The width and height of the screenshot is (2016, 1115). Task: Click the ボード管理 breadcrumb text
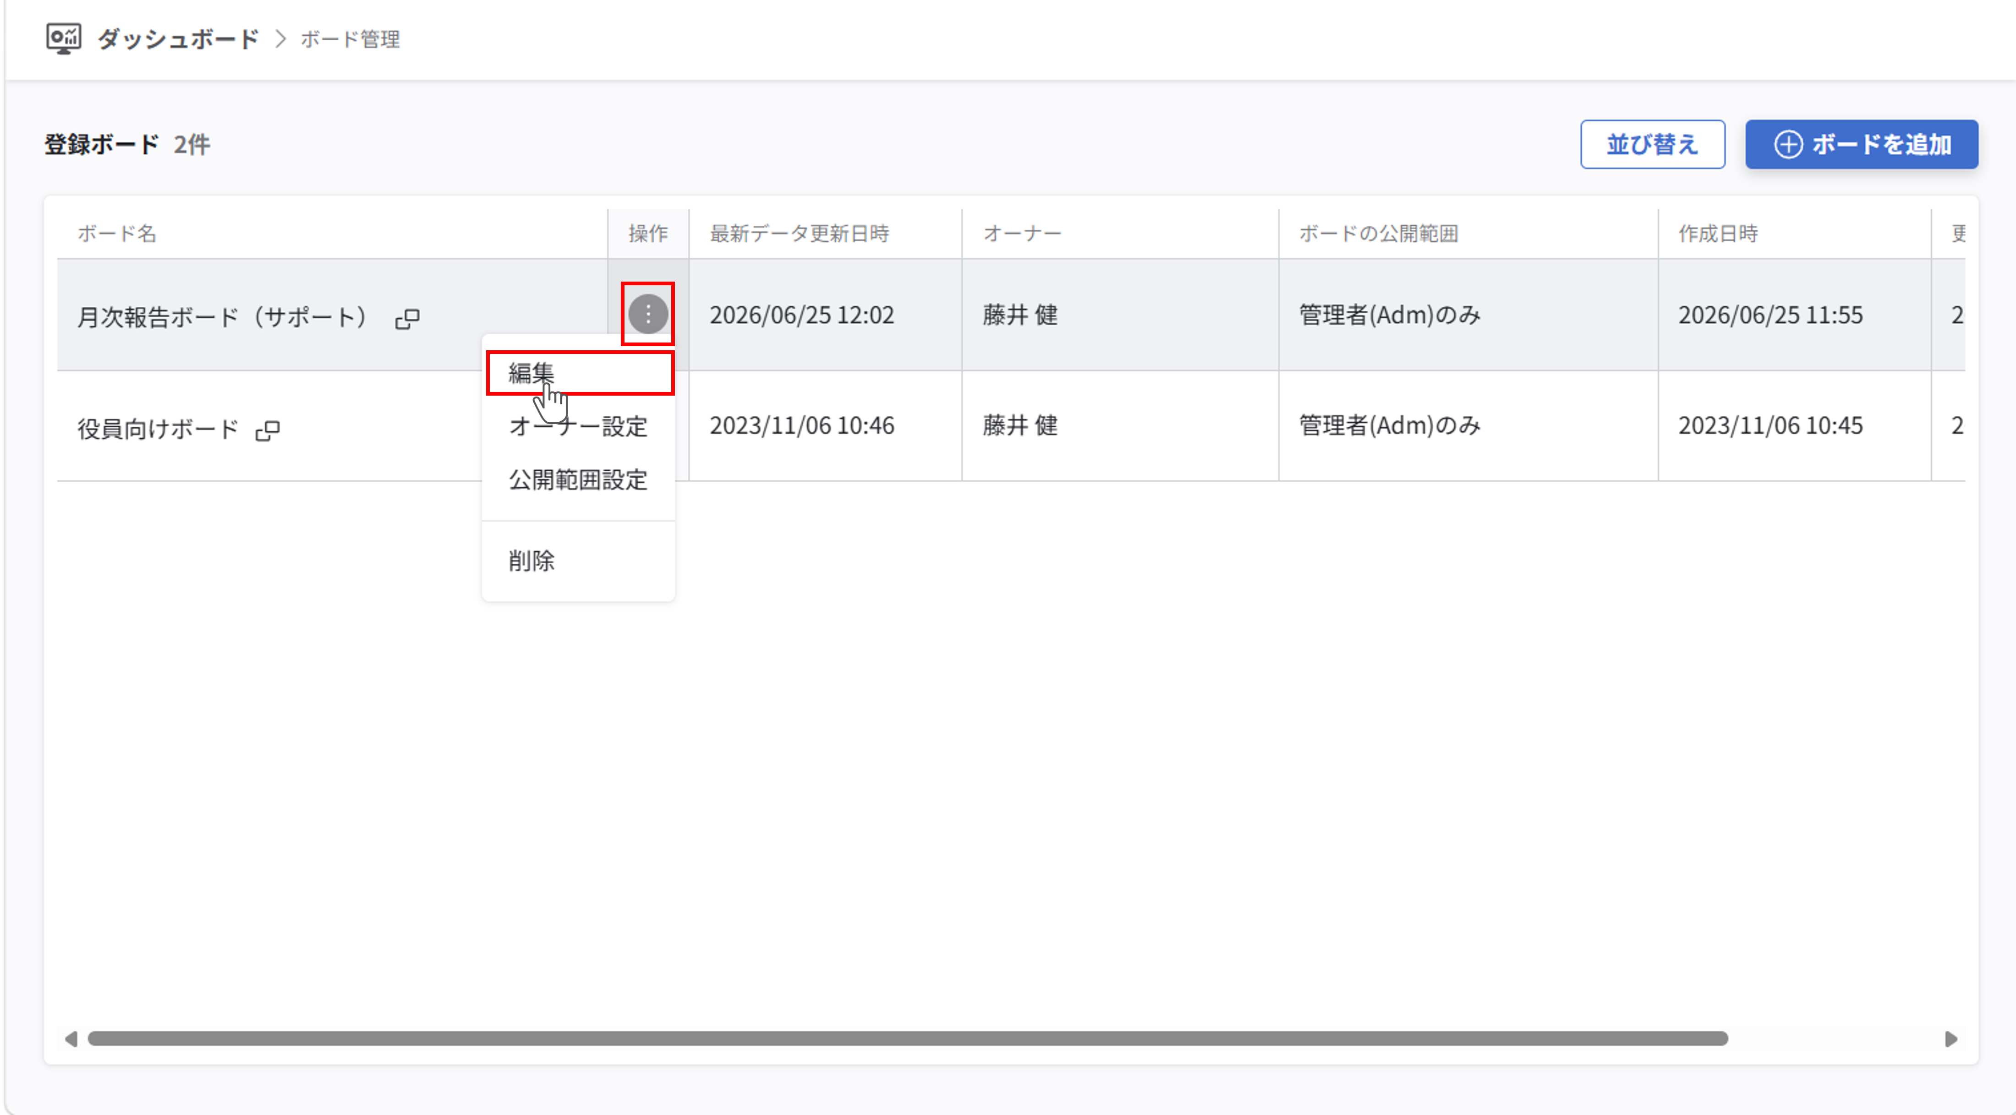350,39
